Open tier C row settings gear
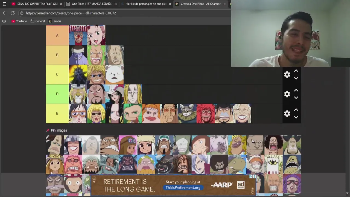350x197 pixels. point(287,74)
